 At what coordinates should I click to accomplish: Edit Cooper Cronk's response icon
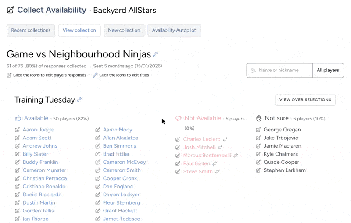pyautogui.click(x=97, y=178)
